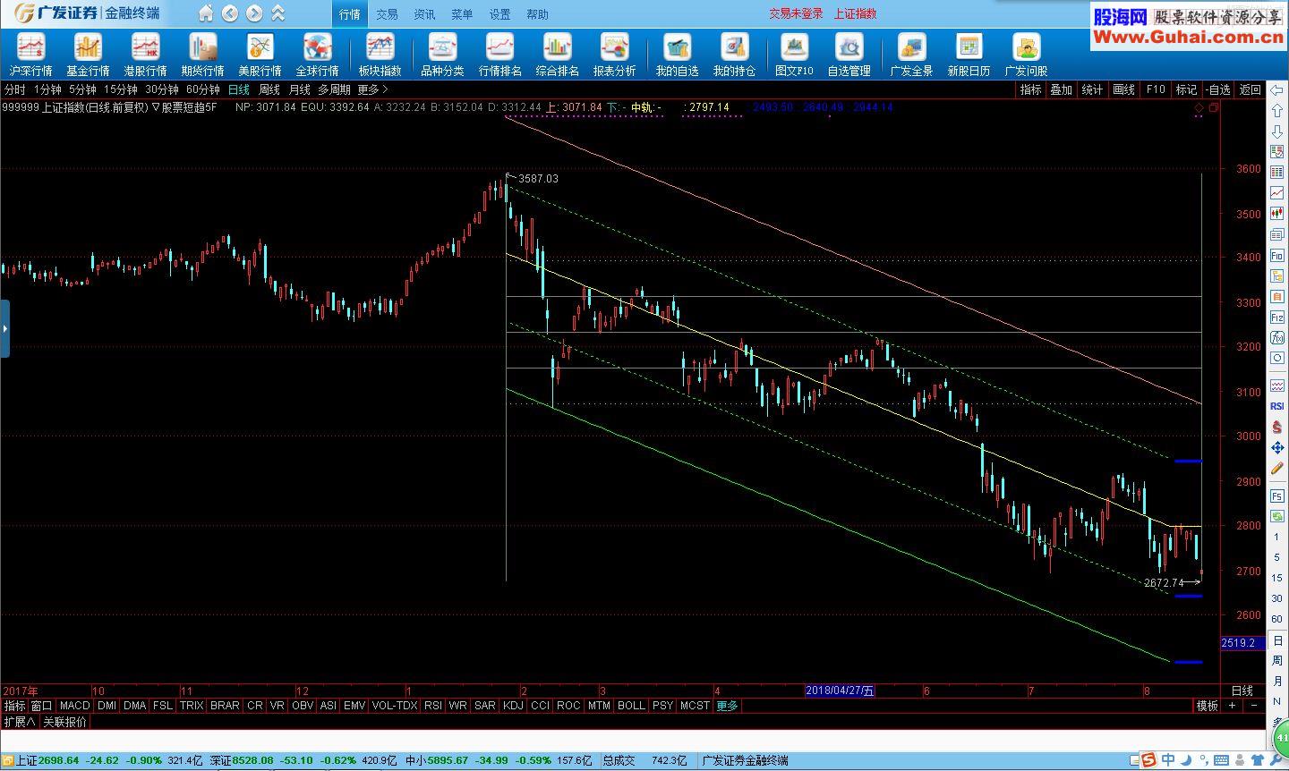Click the 画线 draw line button
This screenshot has height=771, width=1289.
coord(1123,89)
